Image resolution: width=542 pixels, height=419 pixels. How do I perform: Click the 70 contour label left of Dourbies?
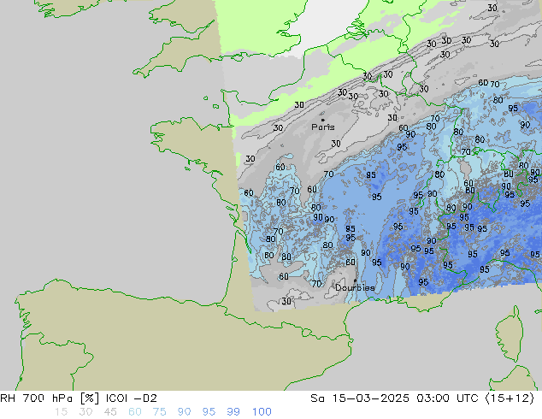316,284
